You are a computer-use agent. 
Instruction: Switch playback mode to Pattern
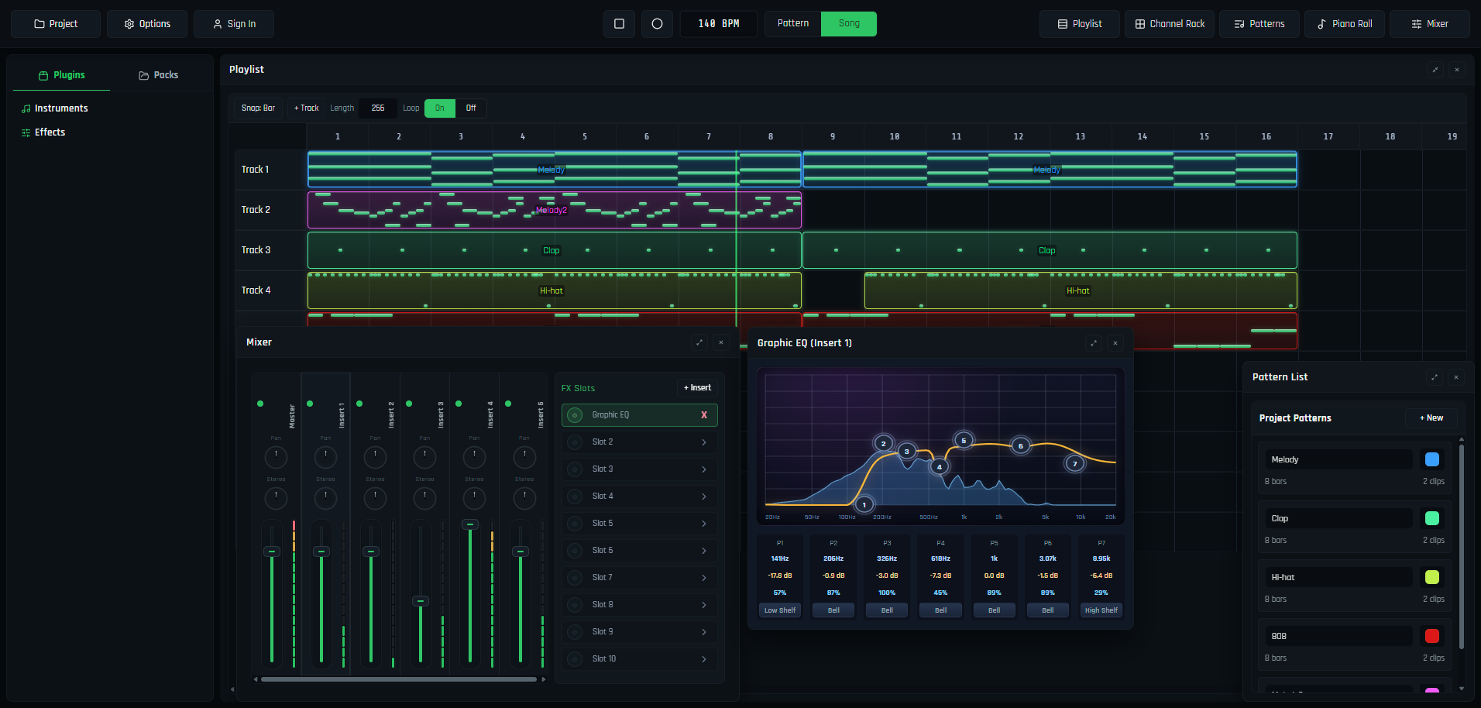[793, 23]
